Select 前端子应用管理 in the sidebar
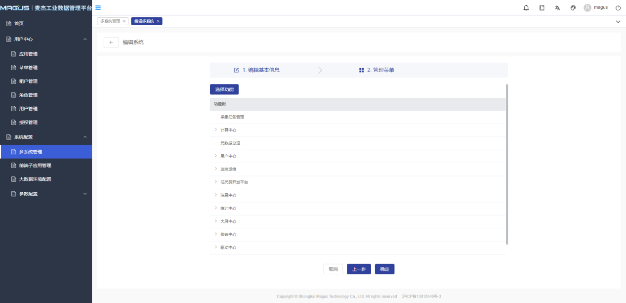This screenshot has width=626, height=303. point(35,166)
